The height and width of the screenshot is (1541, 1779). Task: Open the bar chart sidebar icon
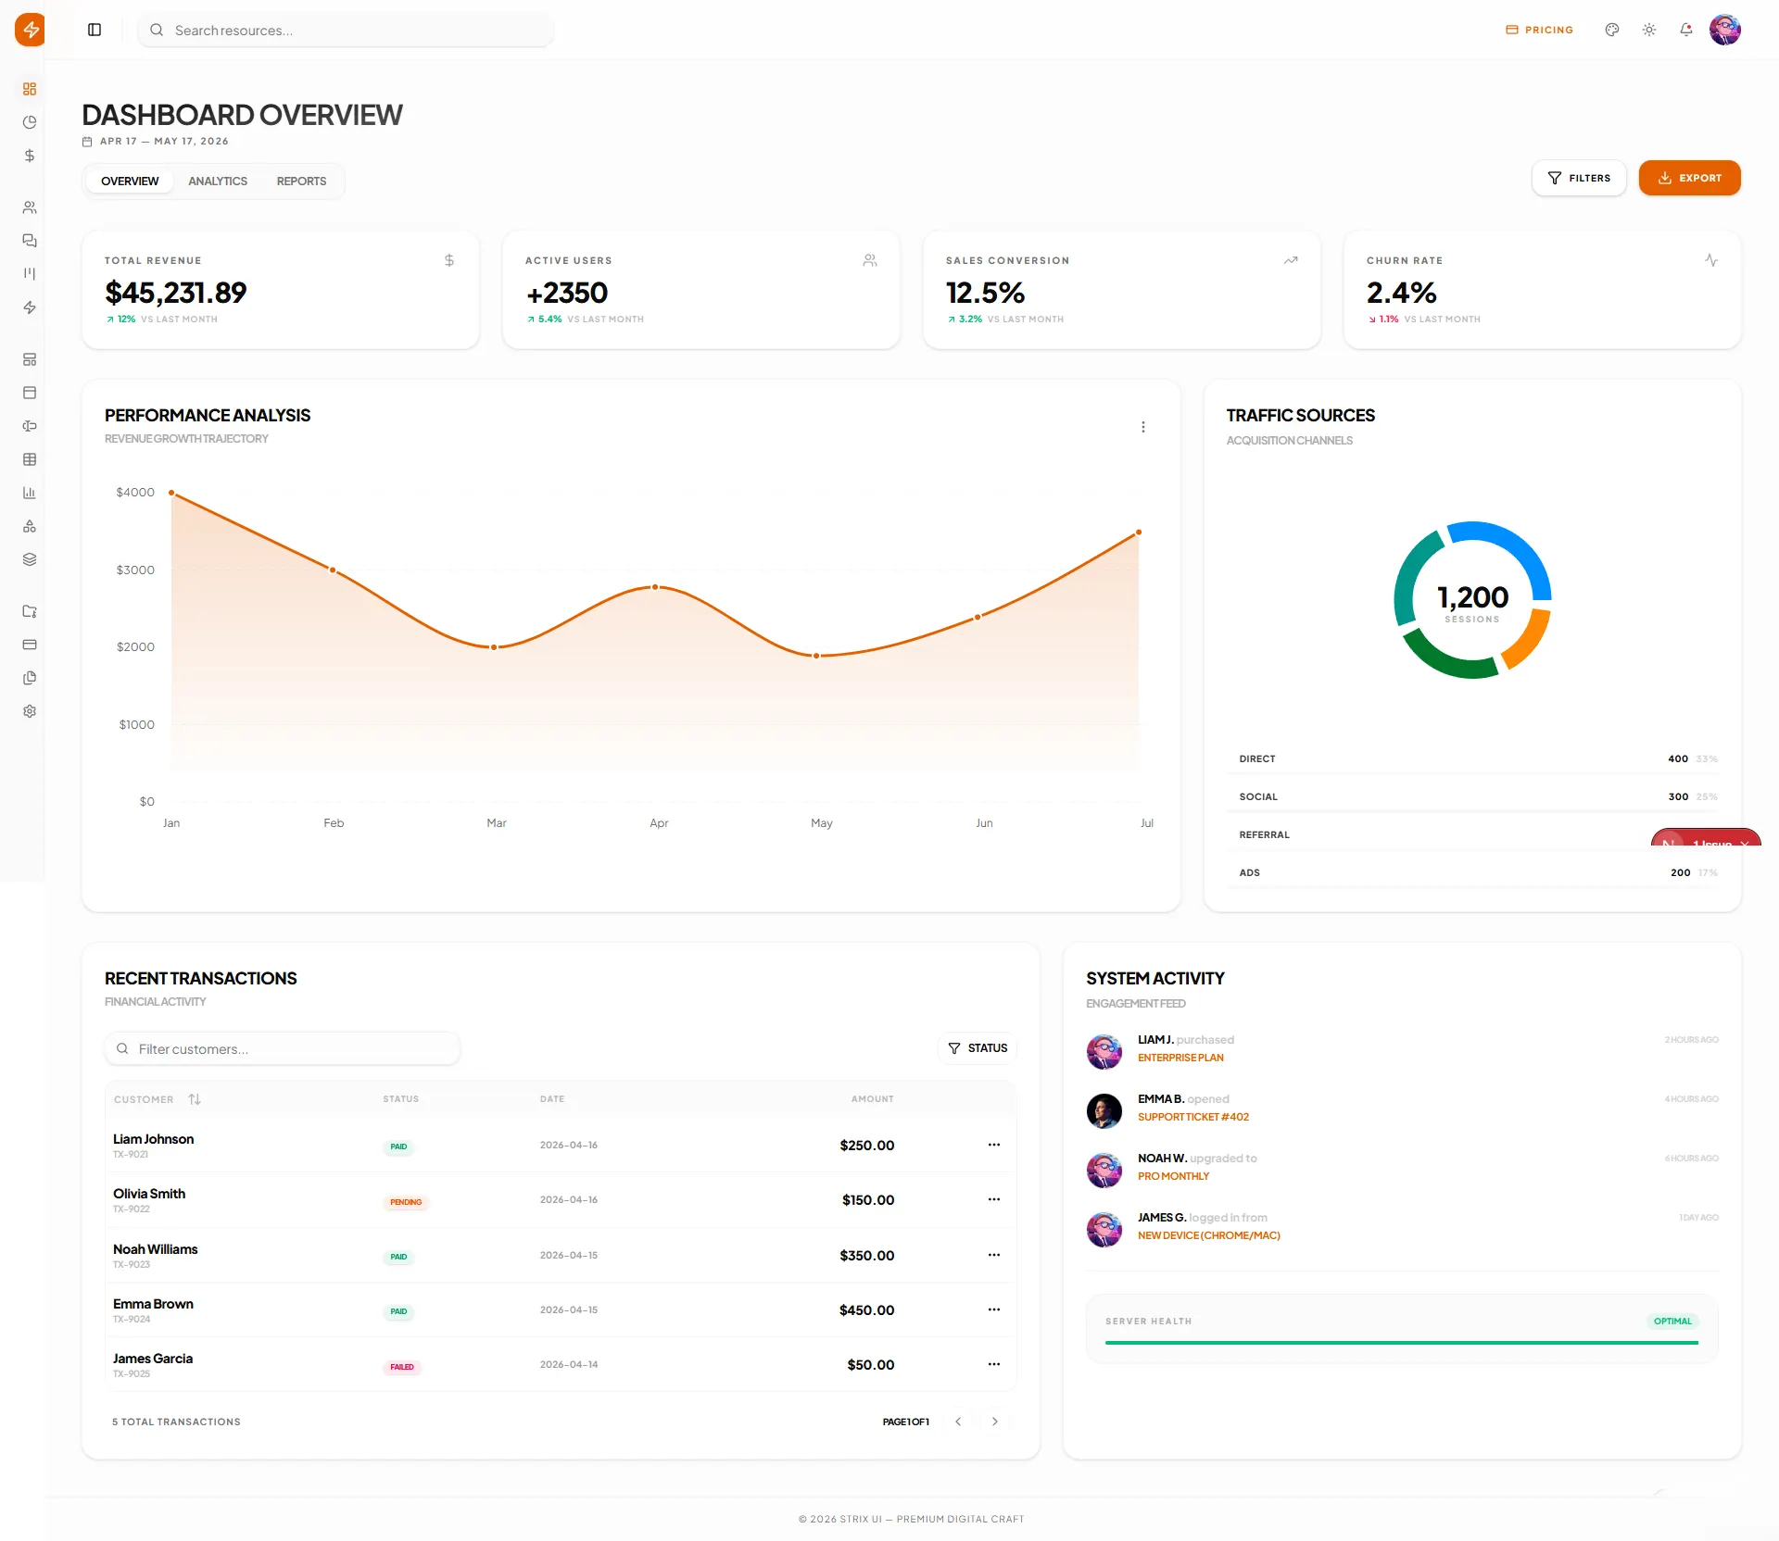pos(30,493)
